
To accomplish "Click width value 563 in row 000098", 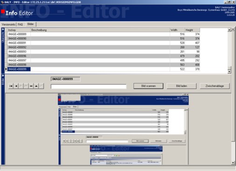I will click(182, 65).
